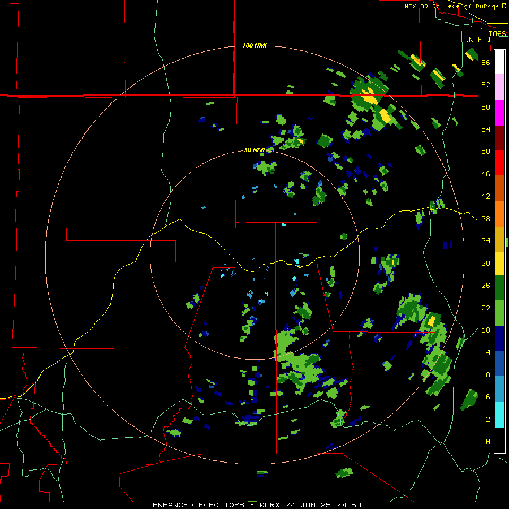Click the '38' legend value

tap(486, 219)
